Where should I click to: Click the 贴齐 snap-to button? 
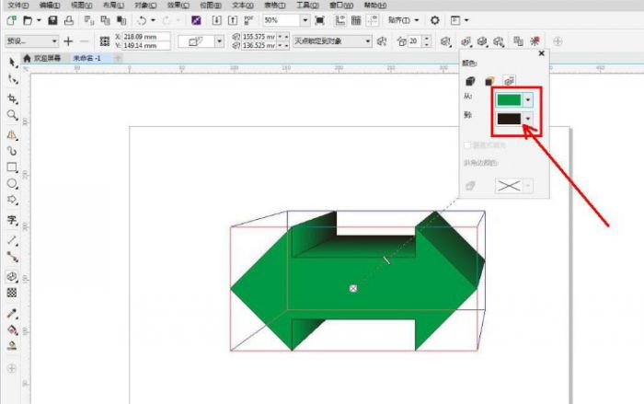click(402, 20)
